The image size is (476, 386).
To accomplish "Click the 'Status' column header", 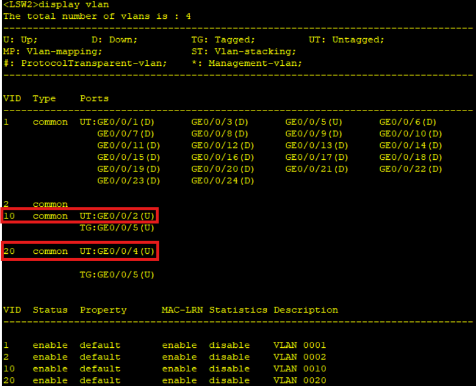I will pos(50,310).
